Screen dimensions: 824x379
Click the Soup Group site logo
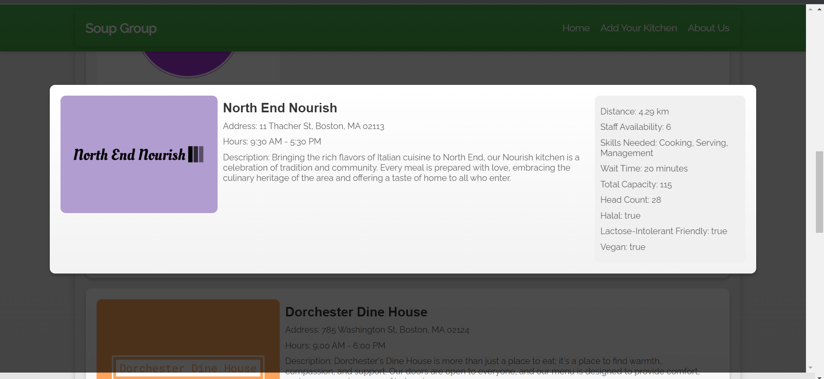pyautogui.click(x=121, y=28)
